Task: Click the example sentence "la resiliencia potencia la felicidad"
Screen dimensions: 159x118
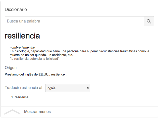Action: 34,59
